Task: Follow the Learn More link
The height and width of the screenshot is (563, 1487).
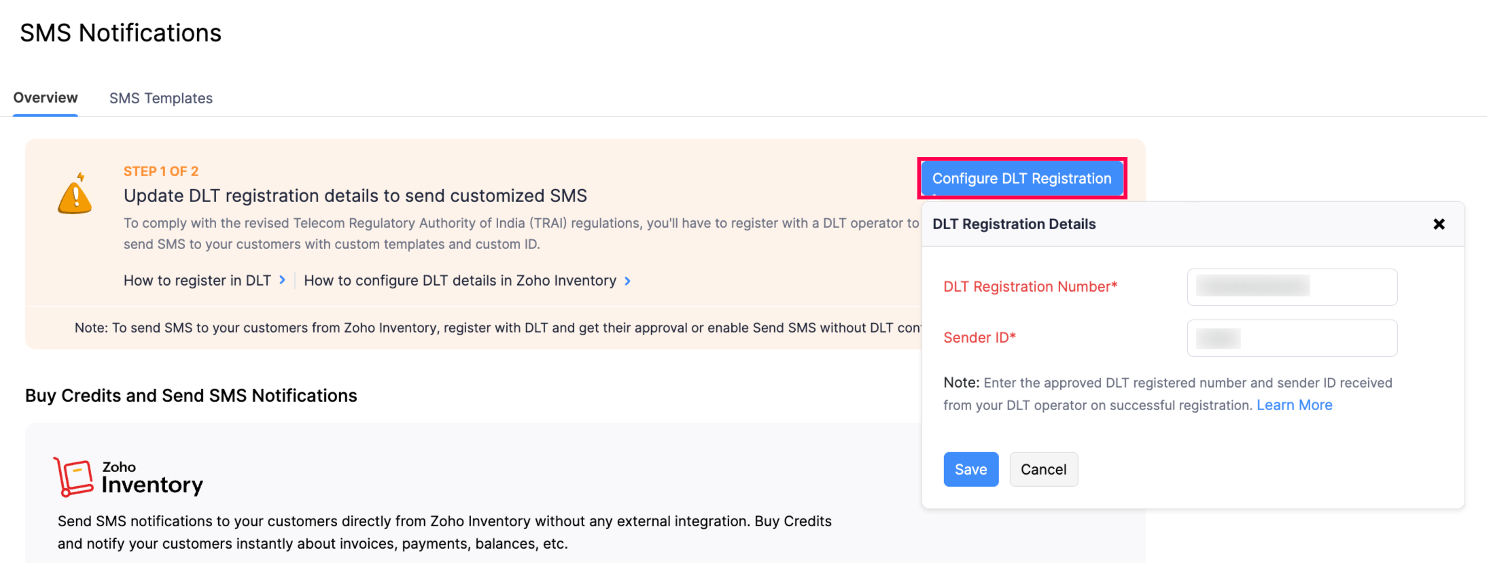Action: coord(1294,405)
